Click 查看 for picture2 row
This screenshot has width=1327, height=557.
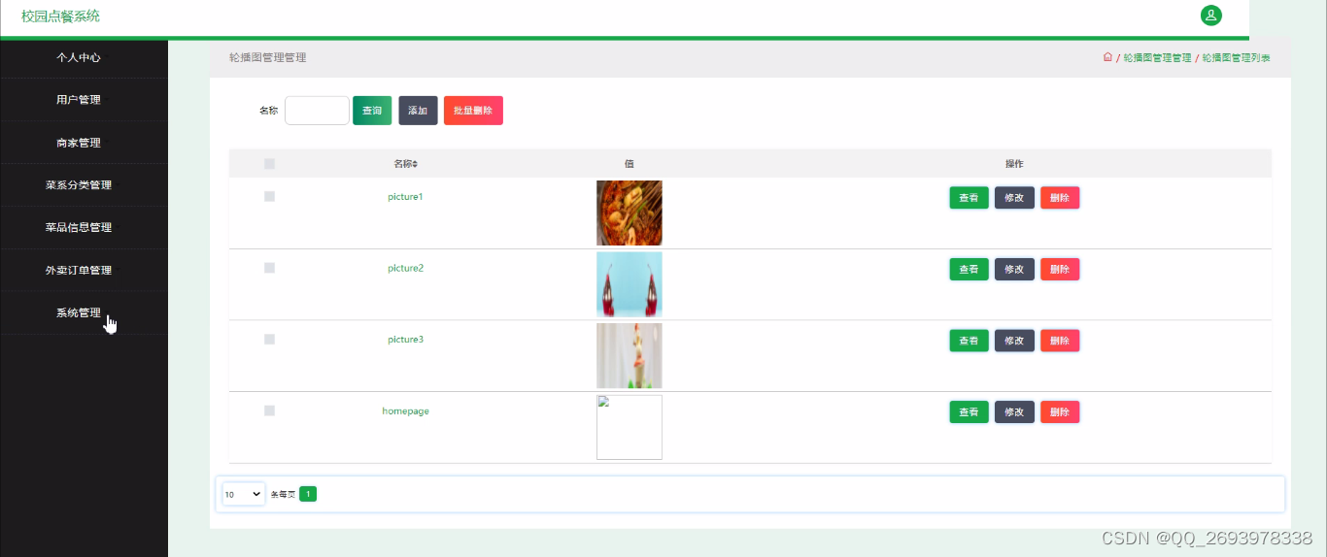point(969,269)
